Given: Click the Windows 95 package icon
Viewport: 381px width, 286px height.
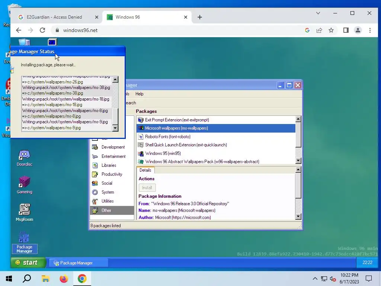Looking at the screenshot, I should [x=140, y=153].
